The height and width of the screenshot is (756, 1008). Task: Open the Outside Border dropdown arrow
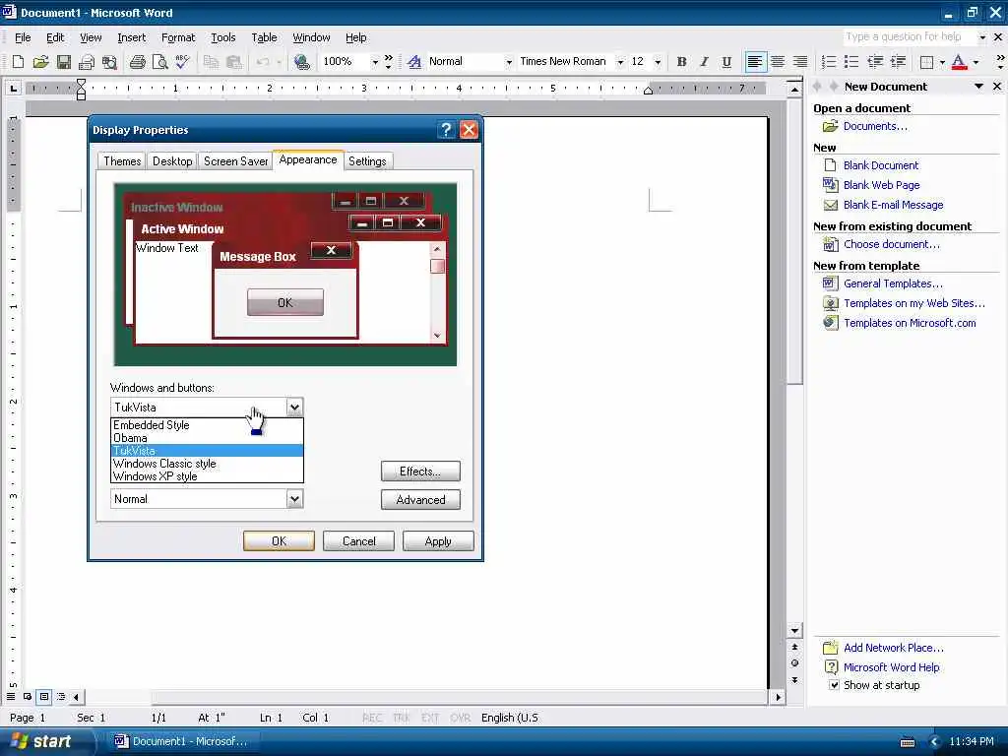pos(942,62)
